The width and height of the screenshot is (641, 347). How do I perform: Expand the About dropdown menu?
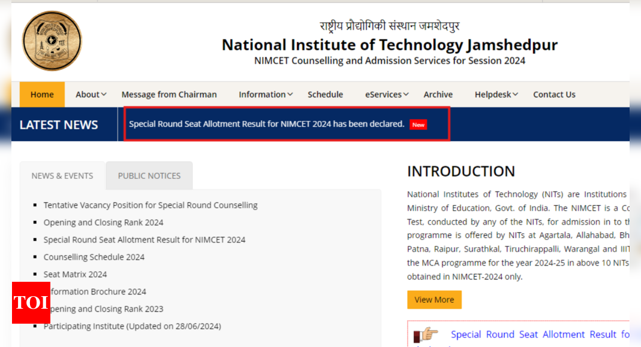[91, 95]
